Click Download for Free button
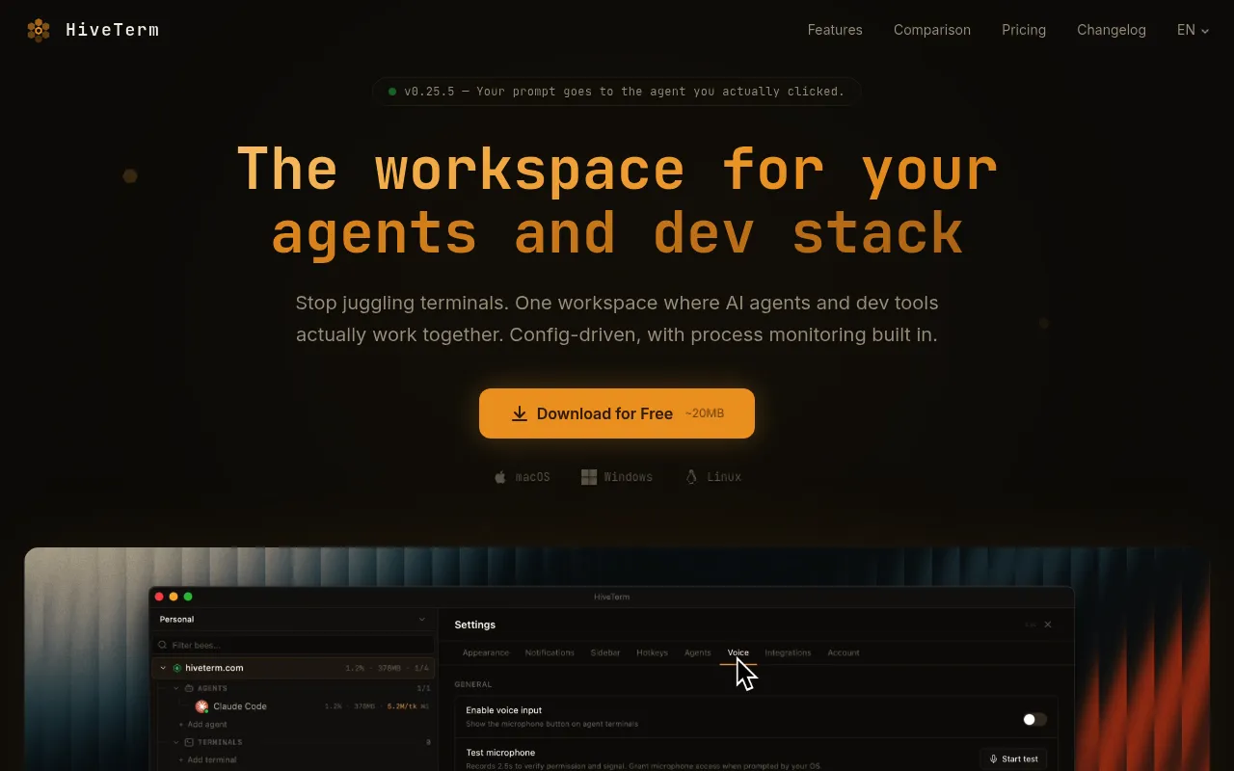Viewport: 1234px width, 771px height. [x=617, y=413]
